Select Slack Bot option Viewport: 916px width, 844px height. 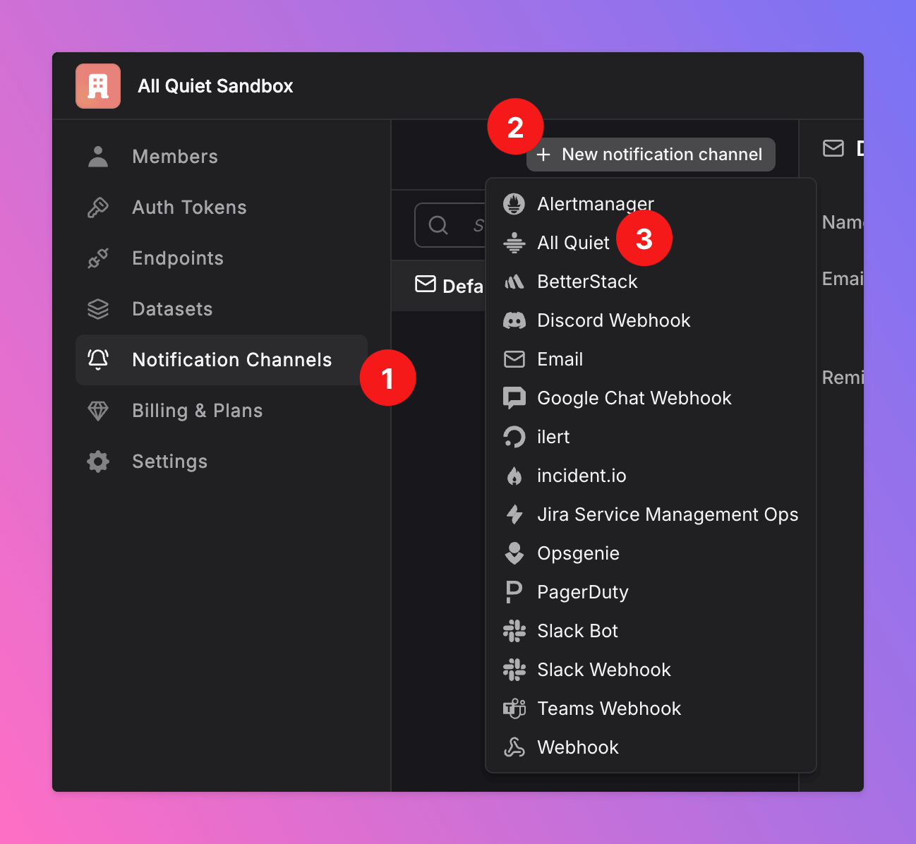(x=651, y=631)
